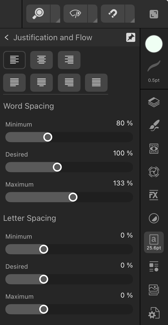The image size is (168, 325).
Task: Enable center text alignment
Action: (42, 60)
